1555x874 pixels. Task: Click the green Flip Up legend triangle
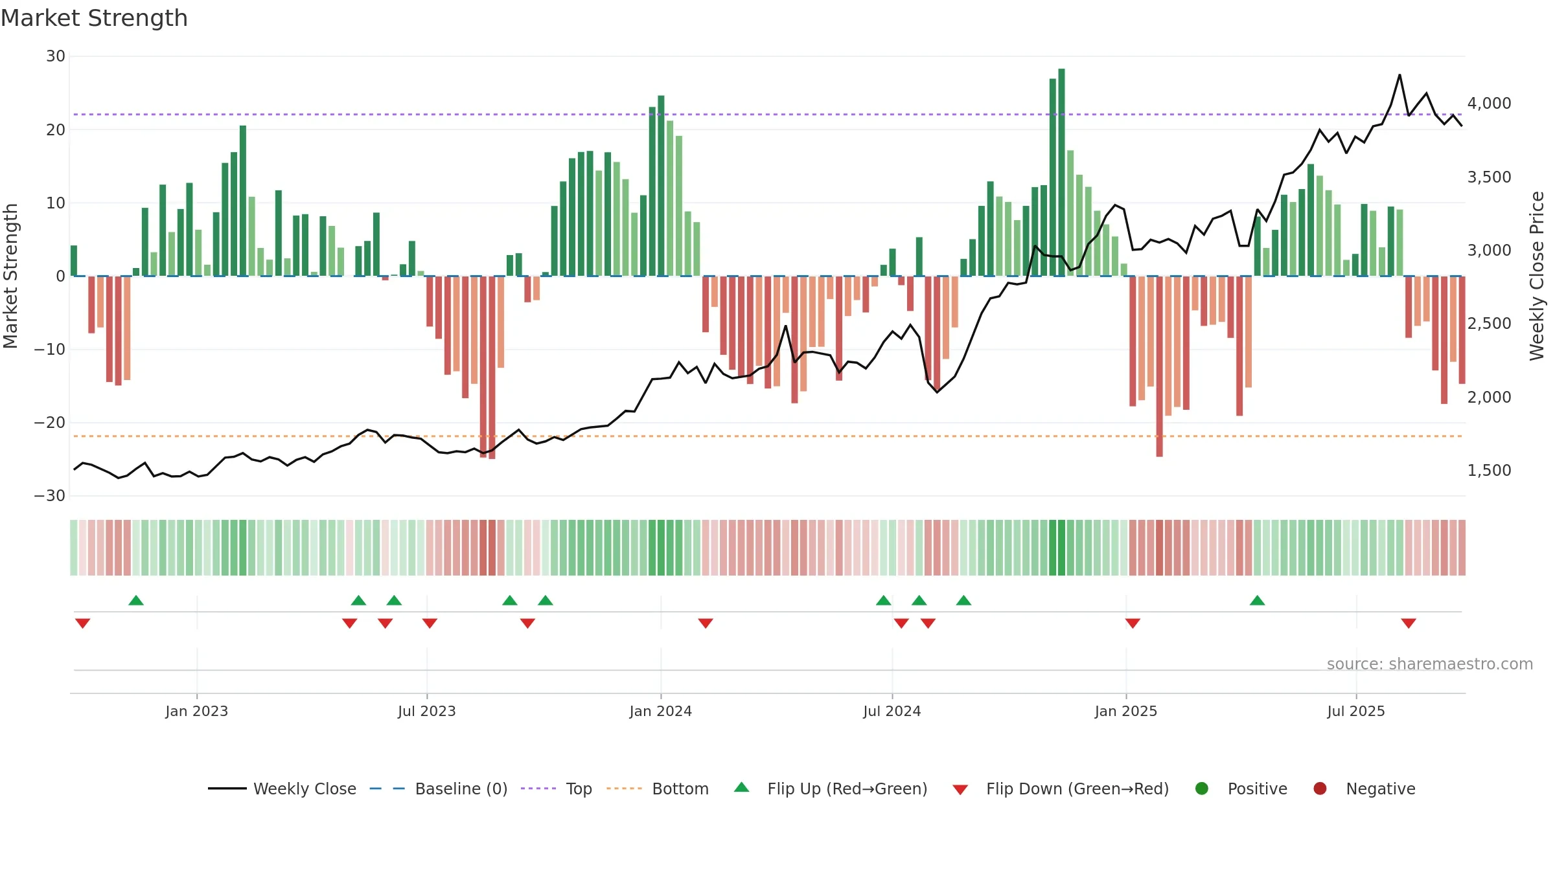pyautogui.click(x=742, y=787)
